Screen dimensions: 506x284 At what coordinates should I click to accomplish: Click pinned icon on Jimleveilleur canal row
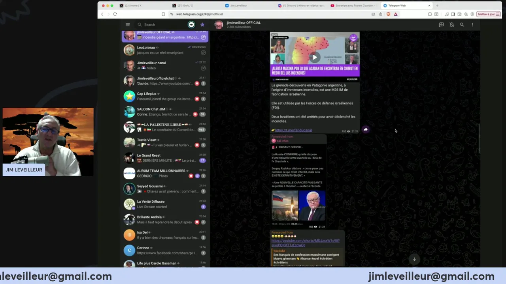click(x=203, y=68)
